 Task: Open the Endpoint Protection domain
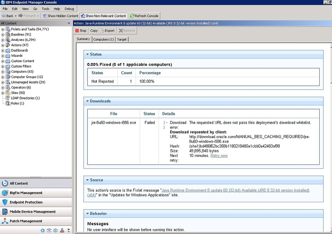point(26,202)
